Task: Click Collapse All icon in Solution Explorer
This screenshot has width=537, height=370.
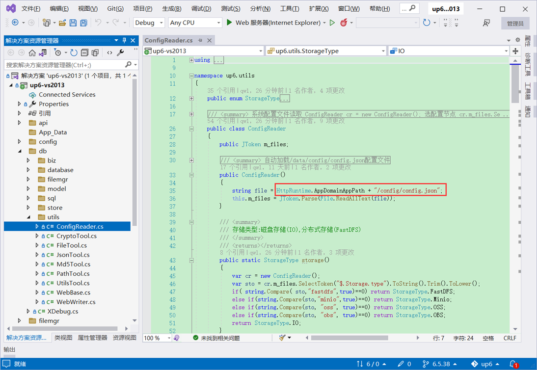Action: 84,53
